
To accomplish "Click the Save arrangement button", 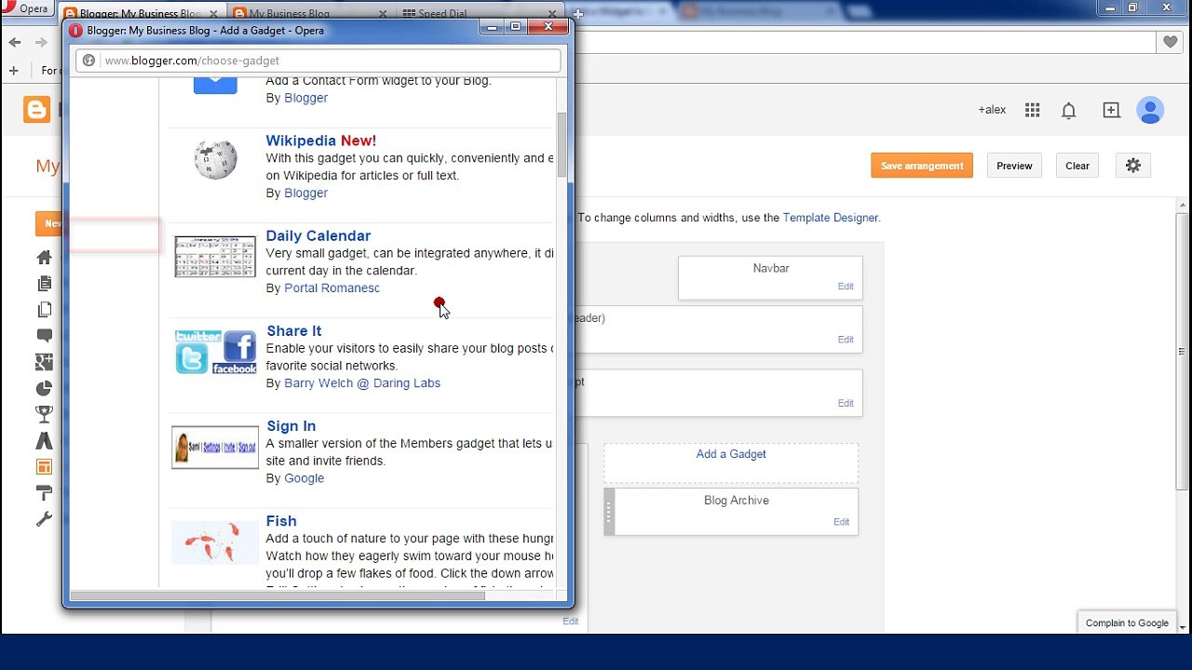I will click(x=922, y=166).
